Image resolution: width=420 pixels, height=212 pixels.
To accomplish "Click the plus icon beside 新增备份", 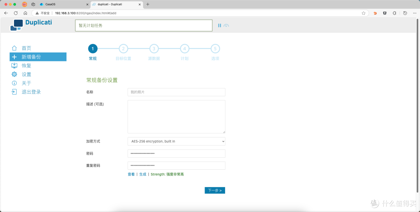I will tap(14, 57).
